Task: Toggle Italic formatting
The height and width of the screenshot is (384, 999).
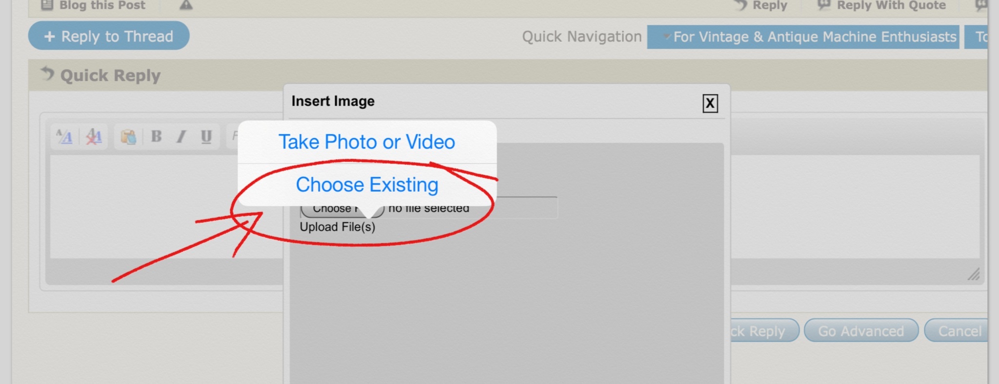Action: pos(181,136)
